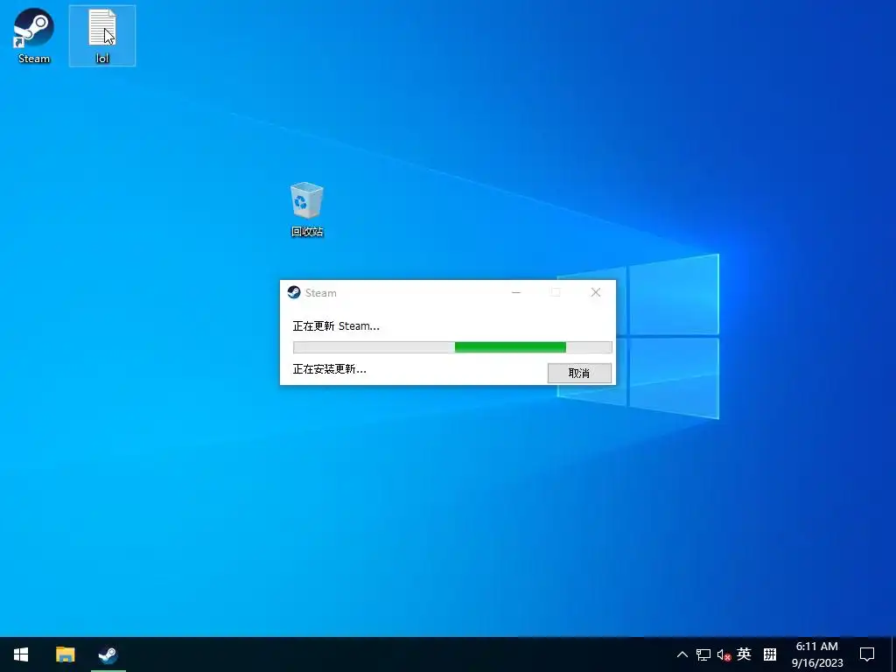This screenshot has width=896, height=672.
Task: Select the Steam desktop shortcut icon
Action: (x=34, y=35)
